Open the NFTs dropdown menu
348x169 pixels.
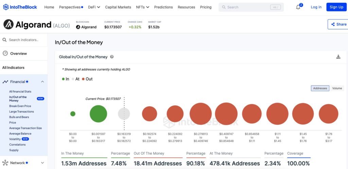pyautogui.click(x=142, y=7)
